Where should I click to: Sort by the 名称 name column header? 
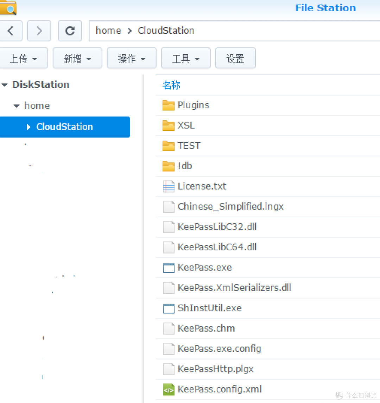click(x=171, y=85)
